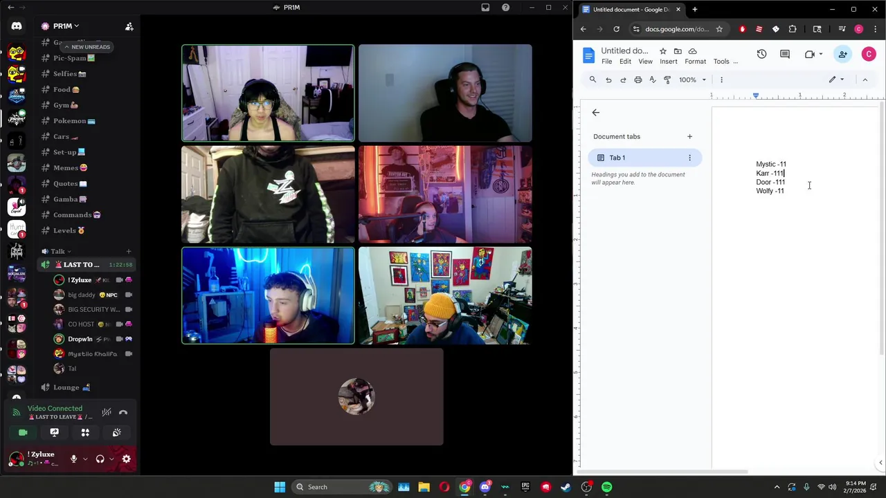Viewport: 886px width, 498px height.
Task: Undo last edit in Docs toolbar
Action: (x=608, y=80)
